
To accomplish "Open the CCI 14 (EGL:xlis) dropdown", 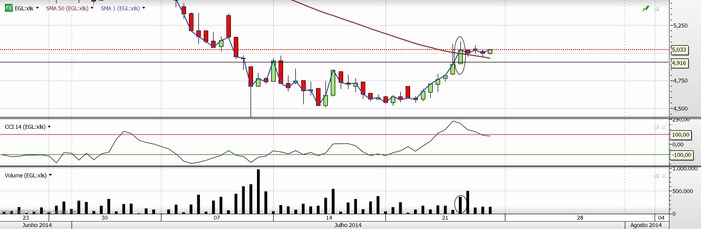I will tap(49, 127).
